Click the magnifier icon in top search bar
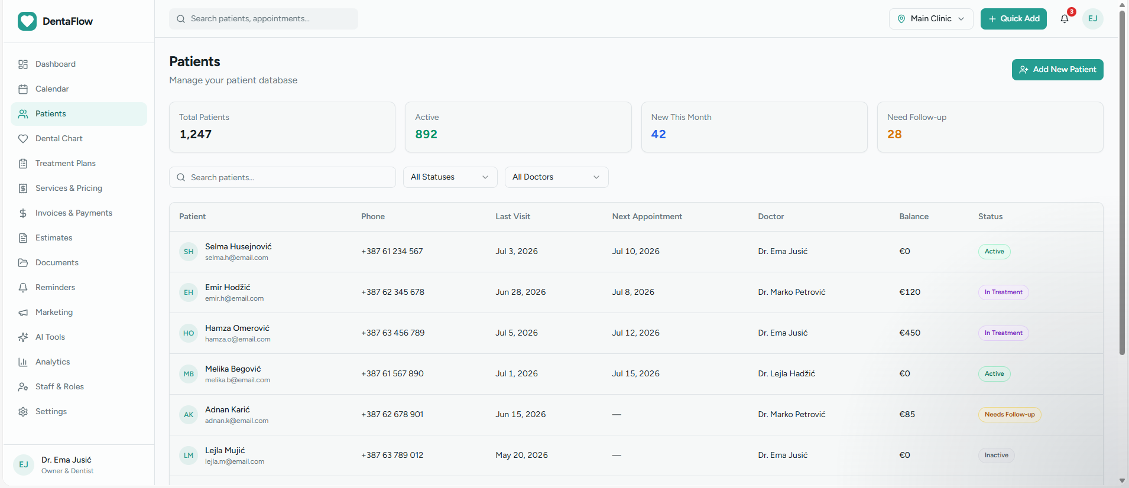Image resolution: width=1129 pixels, height=488 pixels. (x=181, y=19)
